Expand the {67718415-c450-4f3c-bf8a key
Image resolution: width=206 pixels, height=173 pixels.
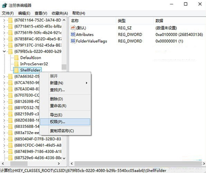(x=4, y=27)
